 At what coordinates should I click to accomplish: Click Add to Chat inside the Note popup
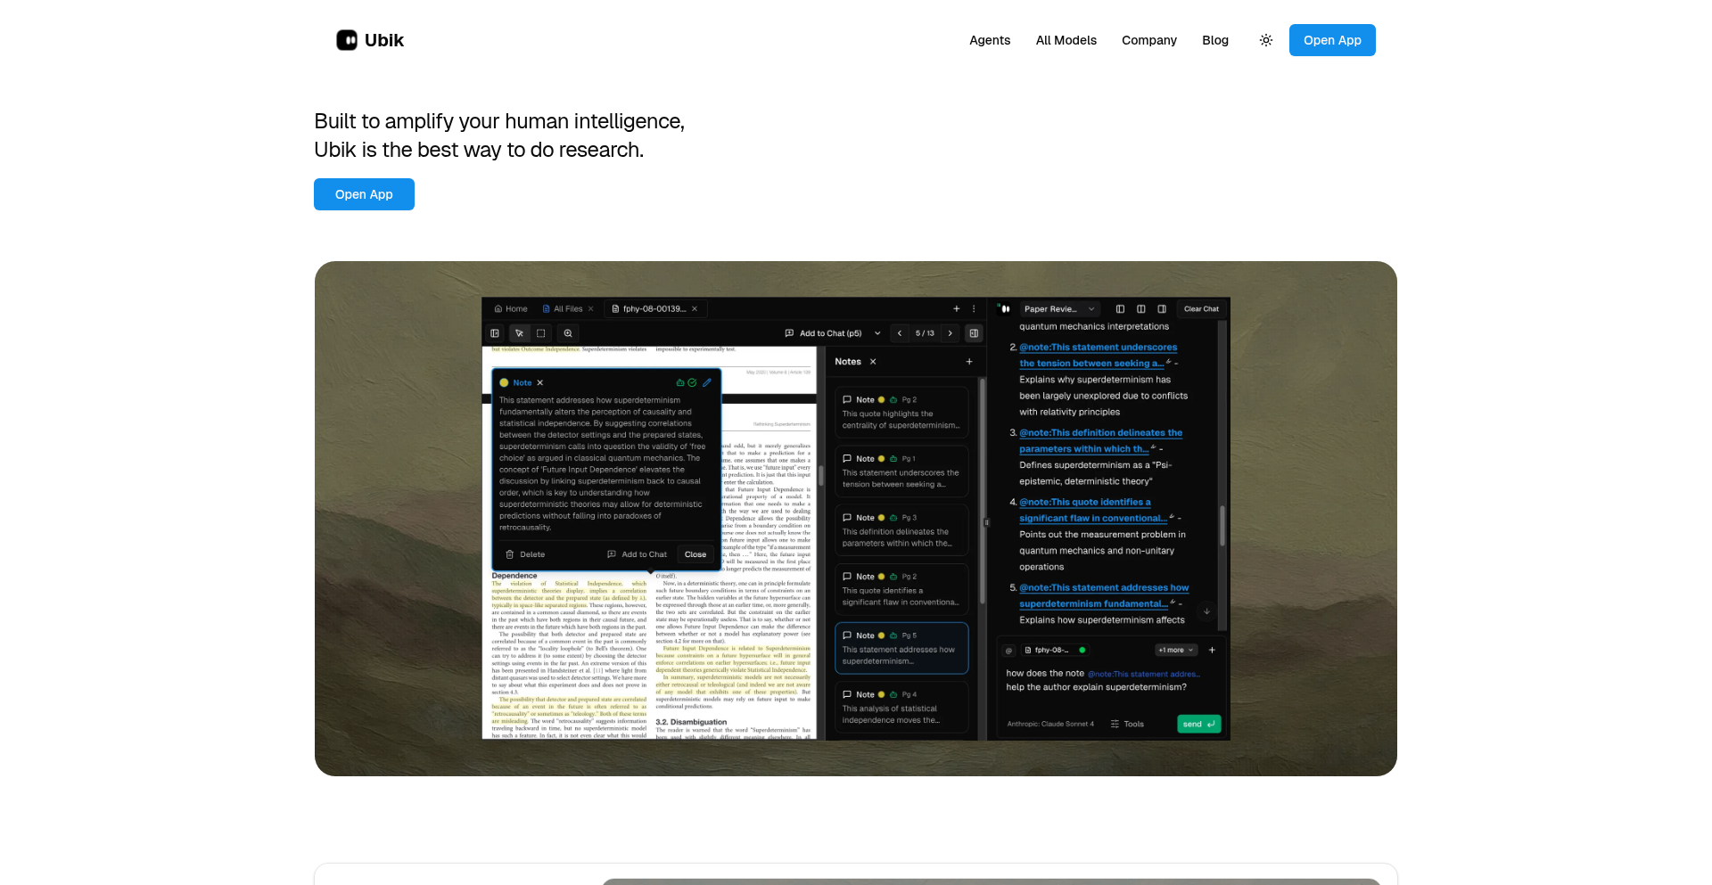click(637, 554)
